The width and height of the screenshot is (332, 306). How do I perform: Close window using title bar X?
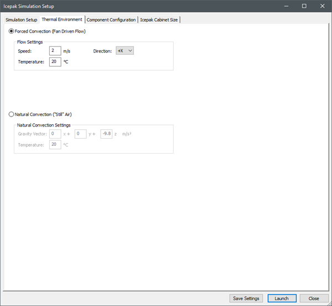point(322,6)
